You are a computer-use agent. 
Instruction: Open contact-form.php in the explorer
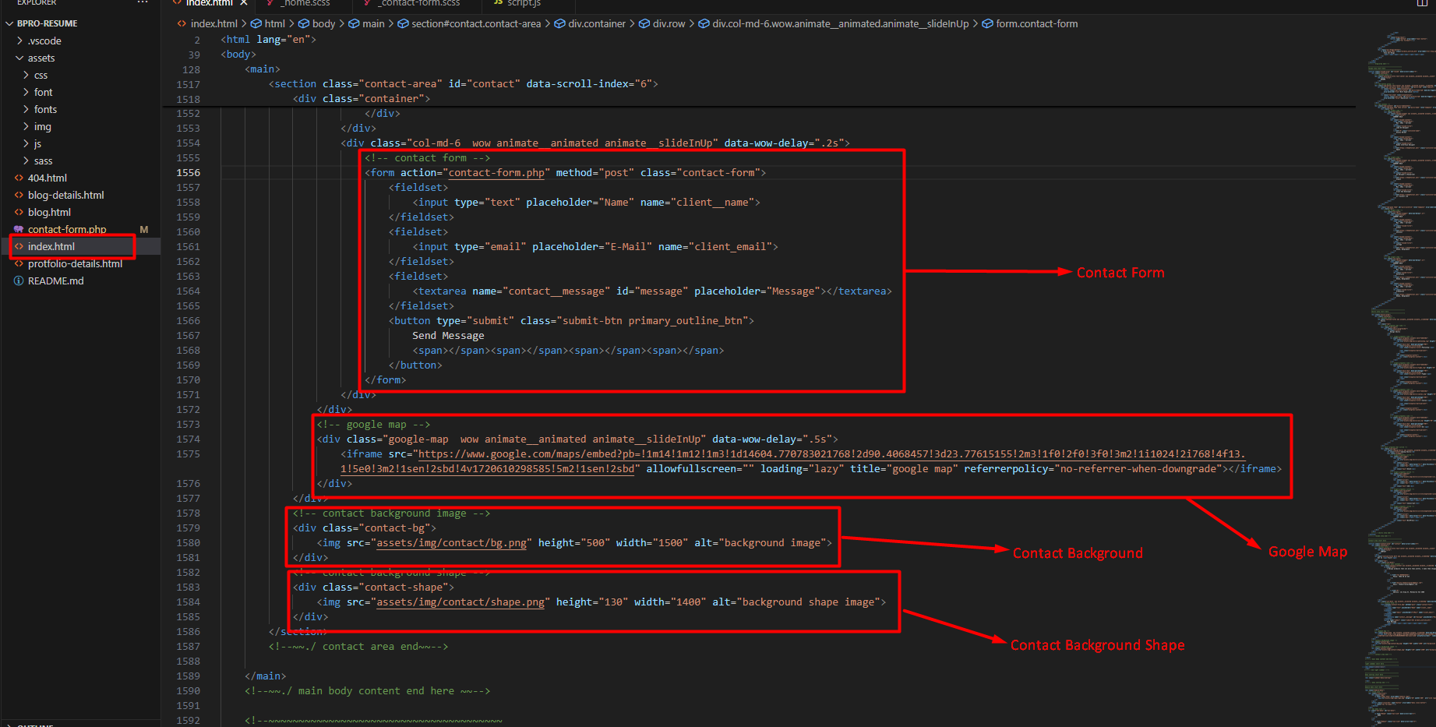67,229
